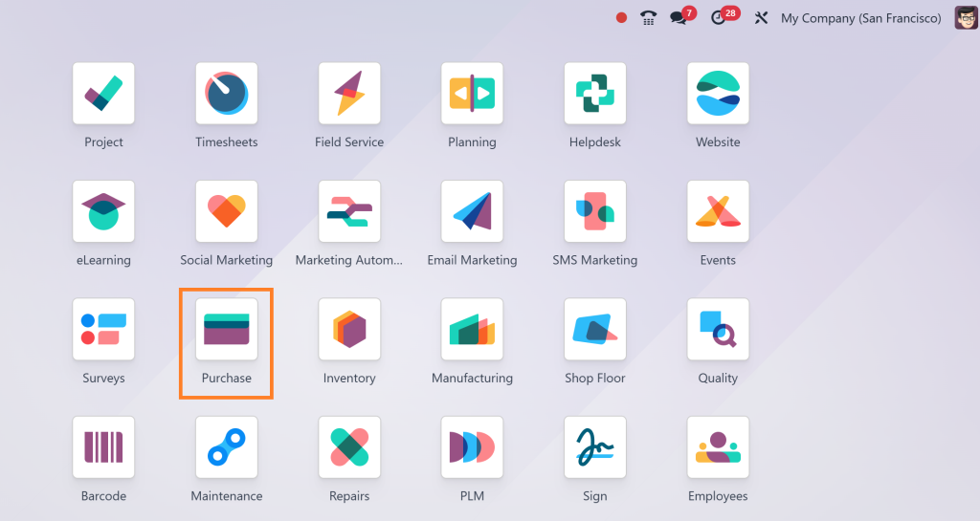This screenshot has height=521, width=980.
Task: Open the Purchase app
Action: 226,330
